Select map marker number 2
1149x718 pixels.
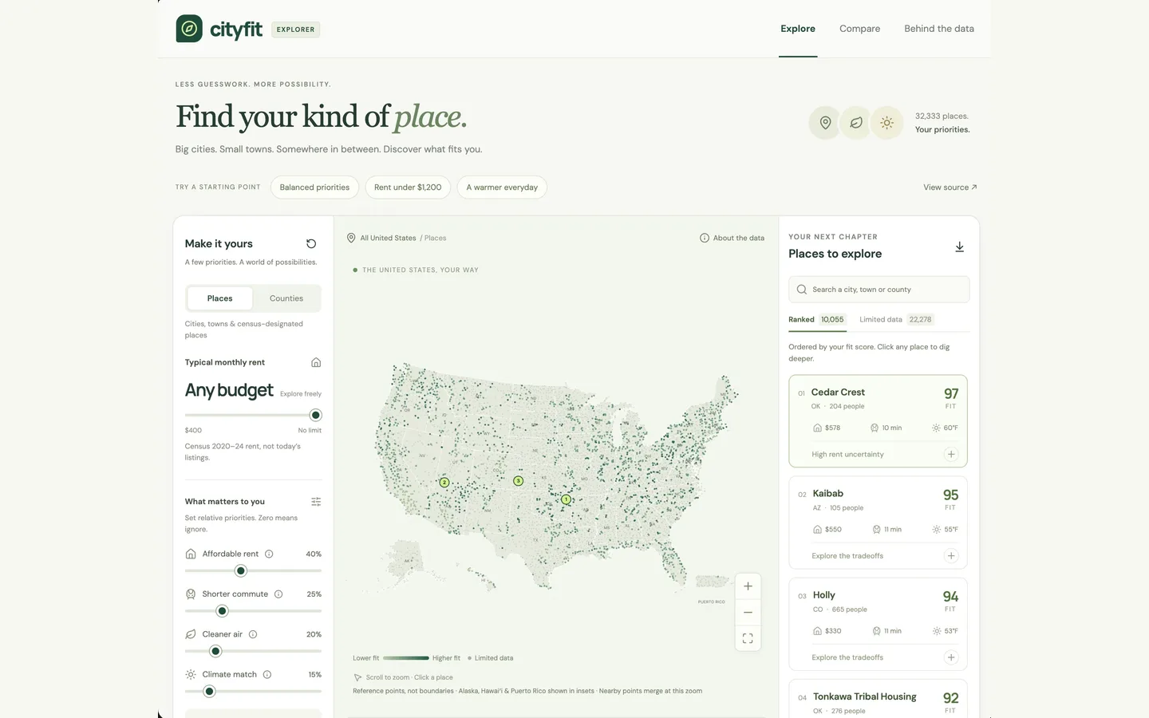coord(444,483)
